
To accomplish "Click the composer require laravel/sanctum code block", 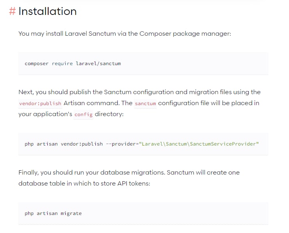I will tap(143, 64).
